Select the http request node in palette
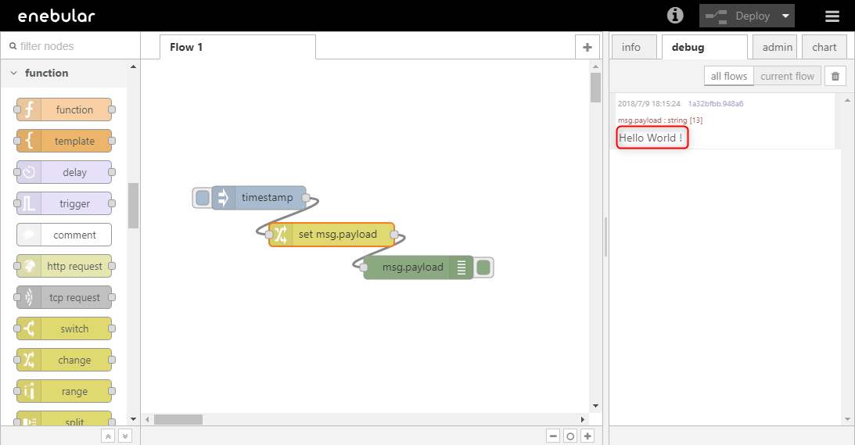Viewport: 855px width, 445px height. (x=64, y=266)
